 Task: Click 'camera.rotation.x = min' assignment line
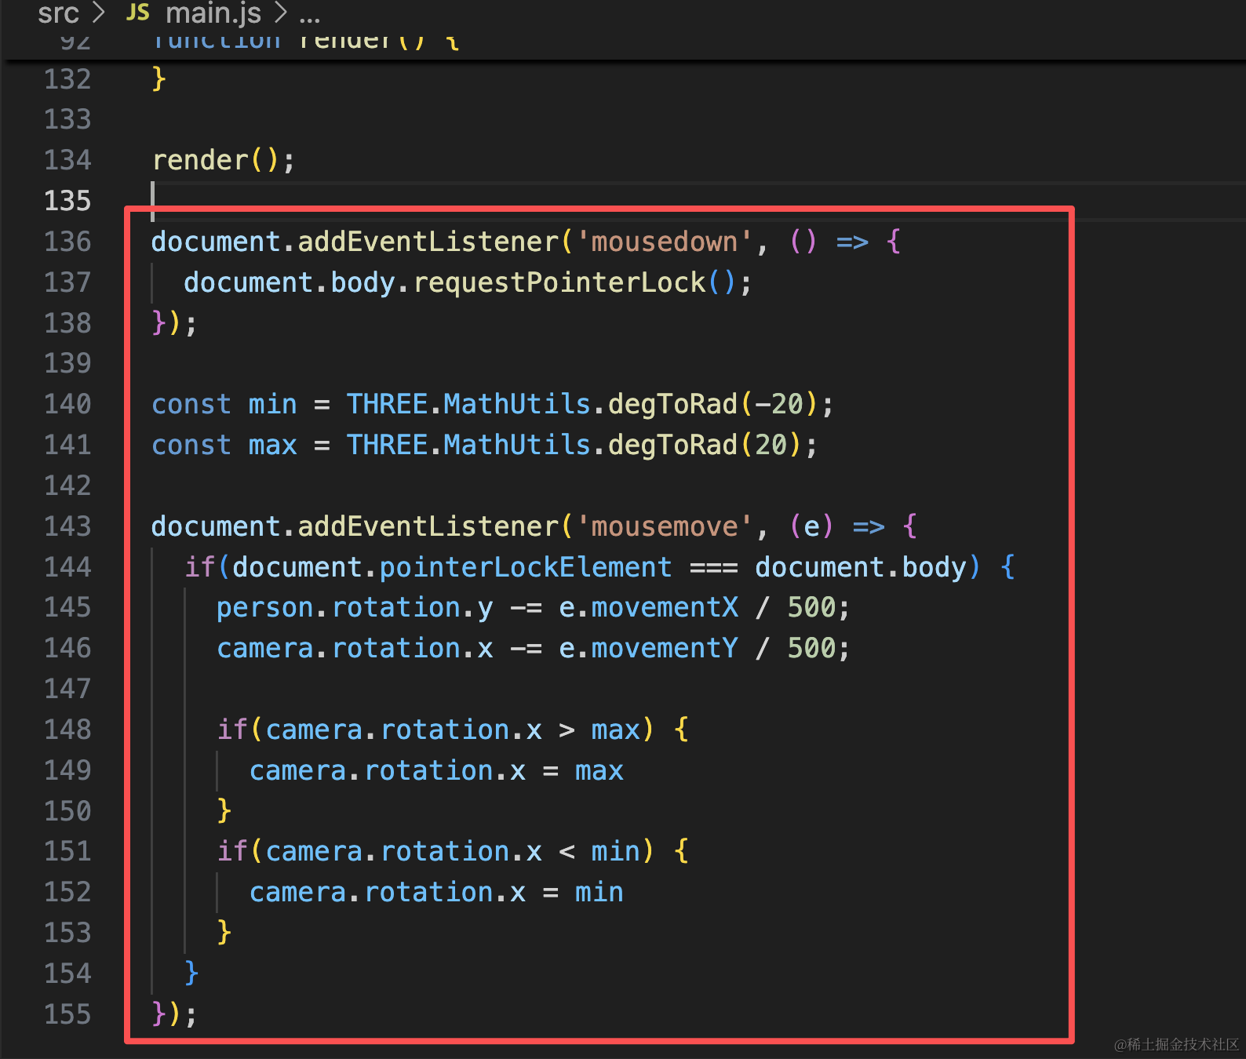coord(436,893)
